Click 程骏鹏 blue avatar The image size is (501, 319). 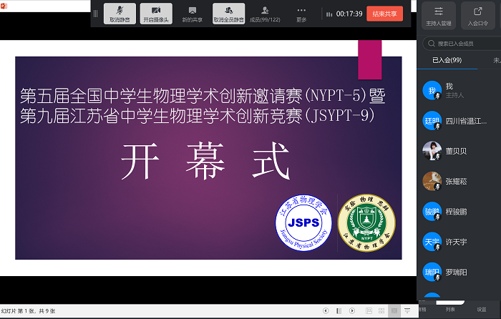432,212
